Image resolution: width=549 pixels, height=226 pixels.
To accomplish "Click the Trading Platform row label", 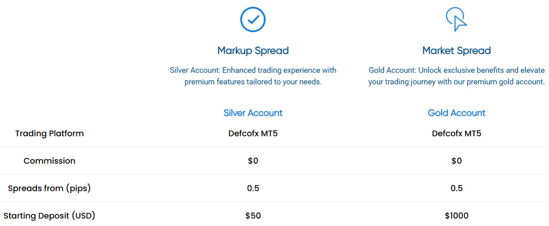I will [49, 133].
